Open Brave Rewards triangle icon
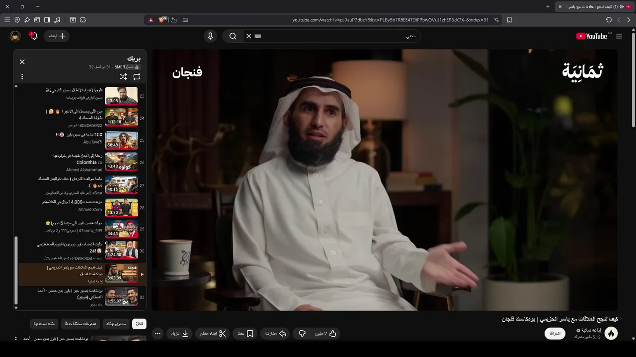 pyautogui.click(x=151, y=20)
